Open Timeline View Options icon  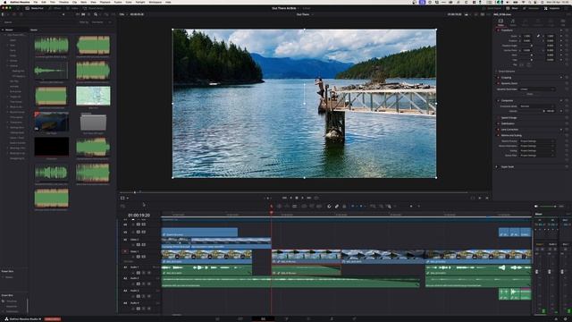click(x=122, y=207)
